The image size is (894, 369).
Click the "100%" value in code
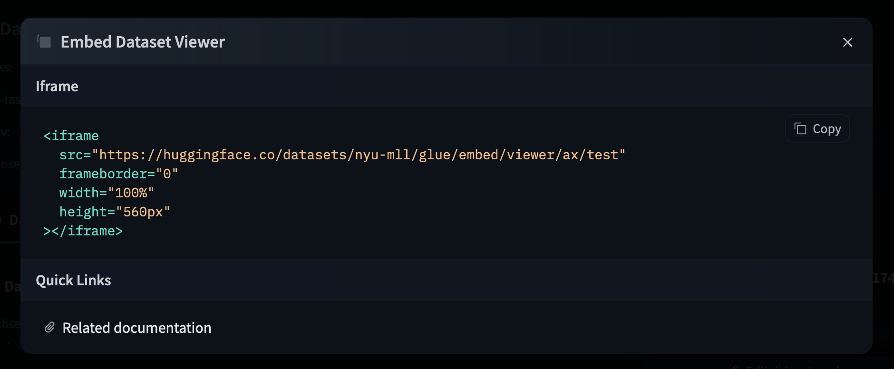point(131,193)
